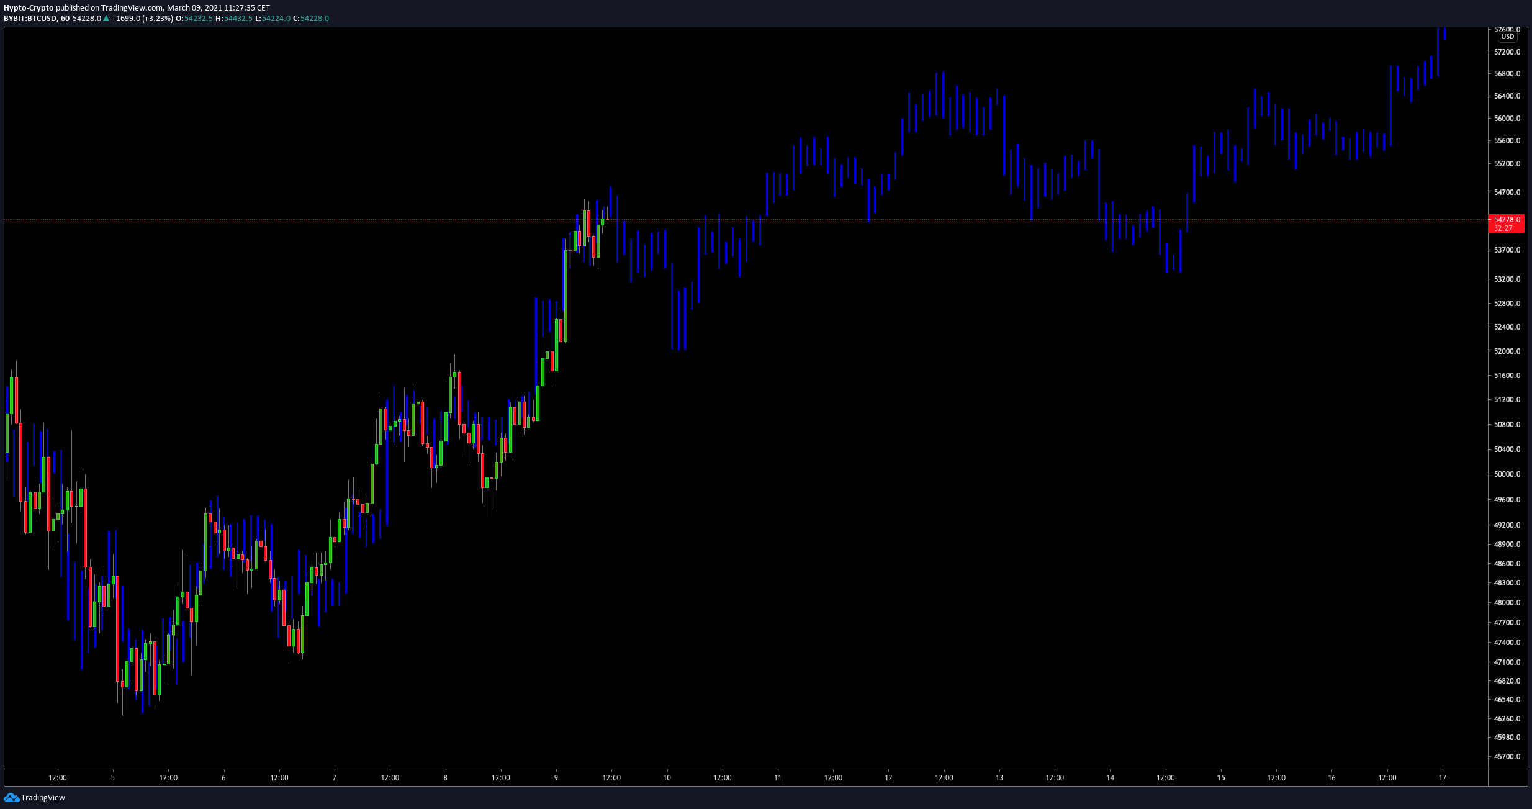
Task: Click the 55200.0 price axis label
Action: [1507, 164]
